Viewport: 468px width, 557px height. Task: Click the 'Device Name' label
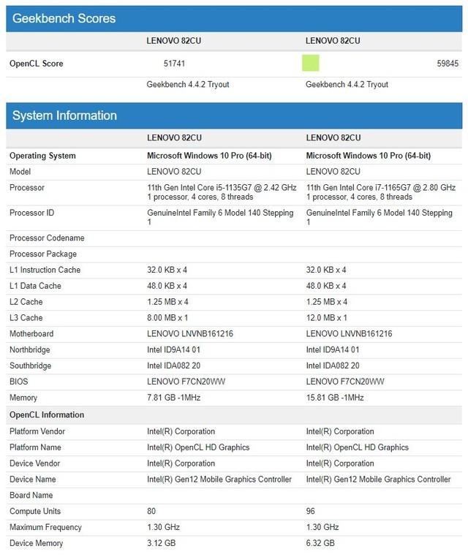point(33,480)
